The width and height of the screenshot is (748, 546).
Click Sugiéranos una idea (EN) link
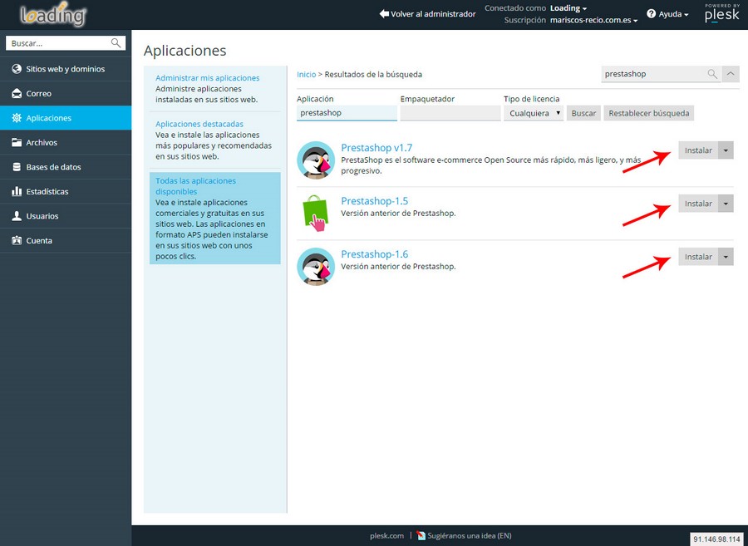pyautogui.click(x=470, y=535)
